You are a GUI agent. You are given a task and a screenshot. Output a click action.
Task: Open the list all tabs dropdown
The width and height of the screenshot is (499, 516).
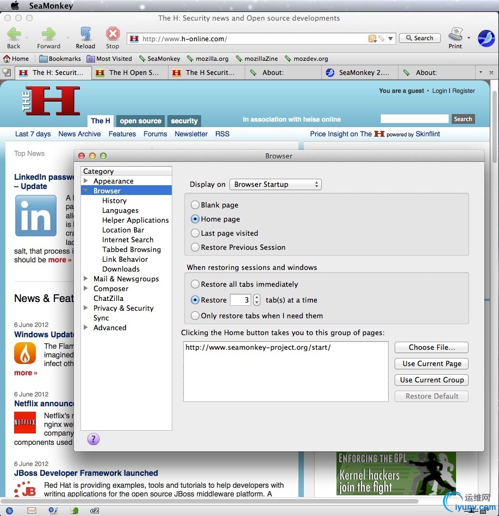481,72
